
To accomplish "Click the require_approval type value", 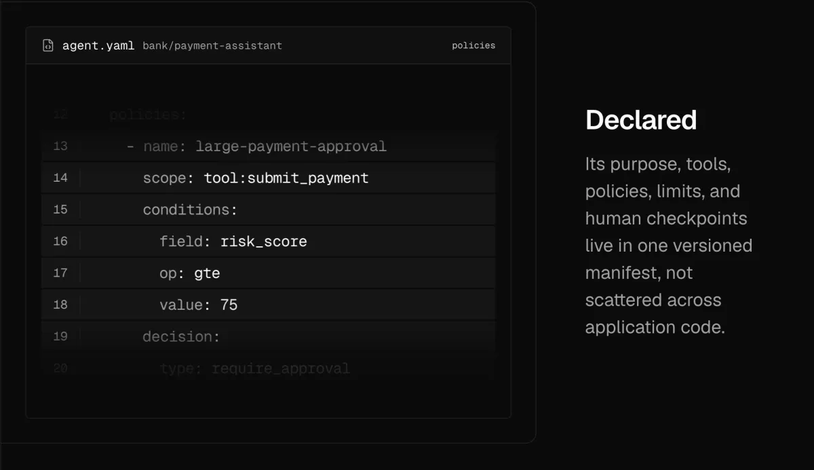I will [x=281, y=369].
